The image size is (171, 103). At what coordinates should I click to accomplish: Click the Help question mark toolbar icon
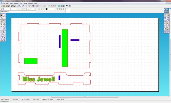coord(69,6)
